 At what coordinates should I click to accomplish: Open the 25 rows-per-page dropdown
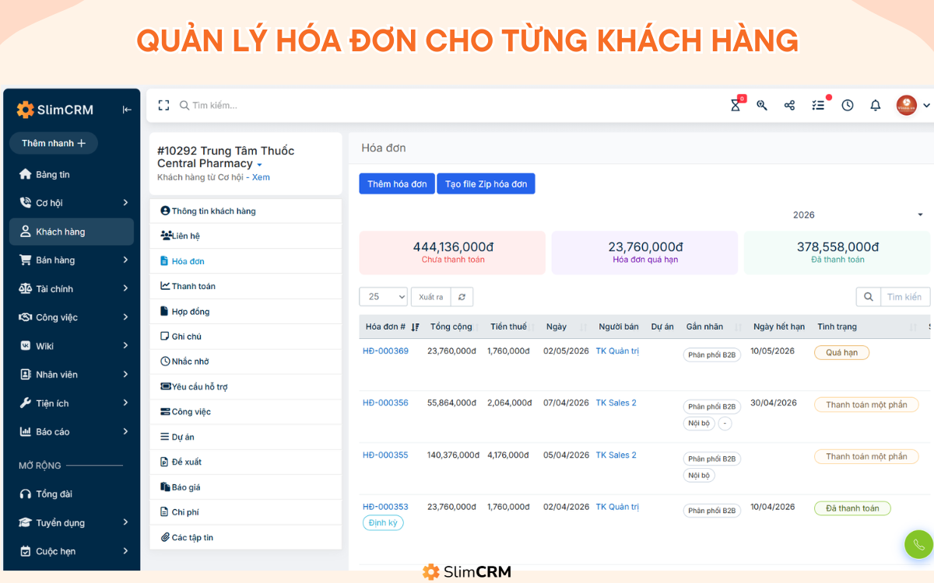click(x=384, y=297)
